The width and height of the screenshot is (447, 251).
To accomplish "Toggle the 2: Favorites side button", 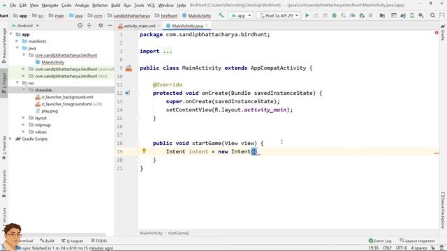I will pos(4,148).
